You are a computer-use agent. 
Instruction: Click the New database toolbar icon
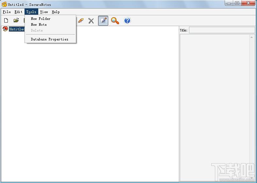pos(6,21)
